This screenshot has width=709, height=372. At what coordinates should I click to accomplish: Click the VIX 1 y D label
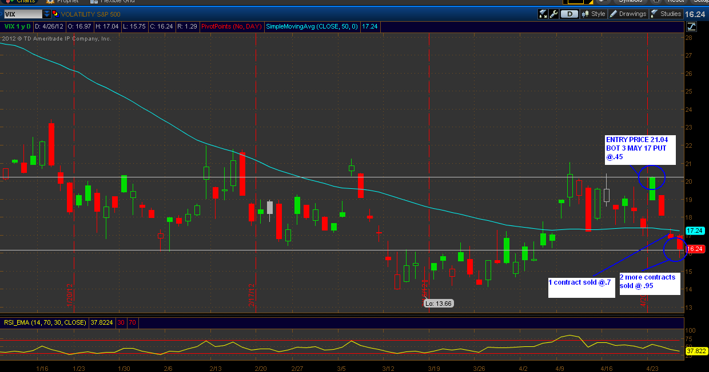pos(17,26)
